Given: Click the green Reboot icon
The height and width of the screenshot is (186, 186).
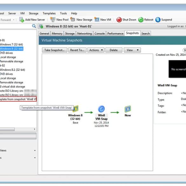Looking at the screenshot, I should click(141, 20).
